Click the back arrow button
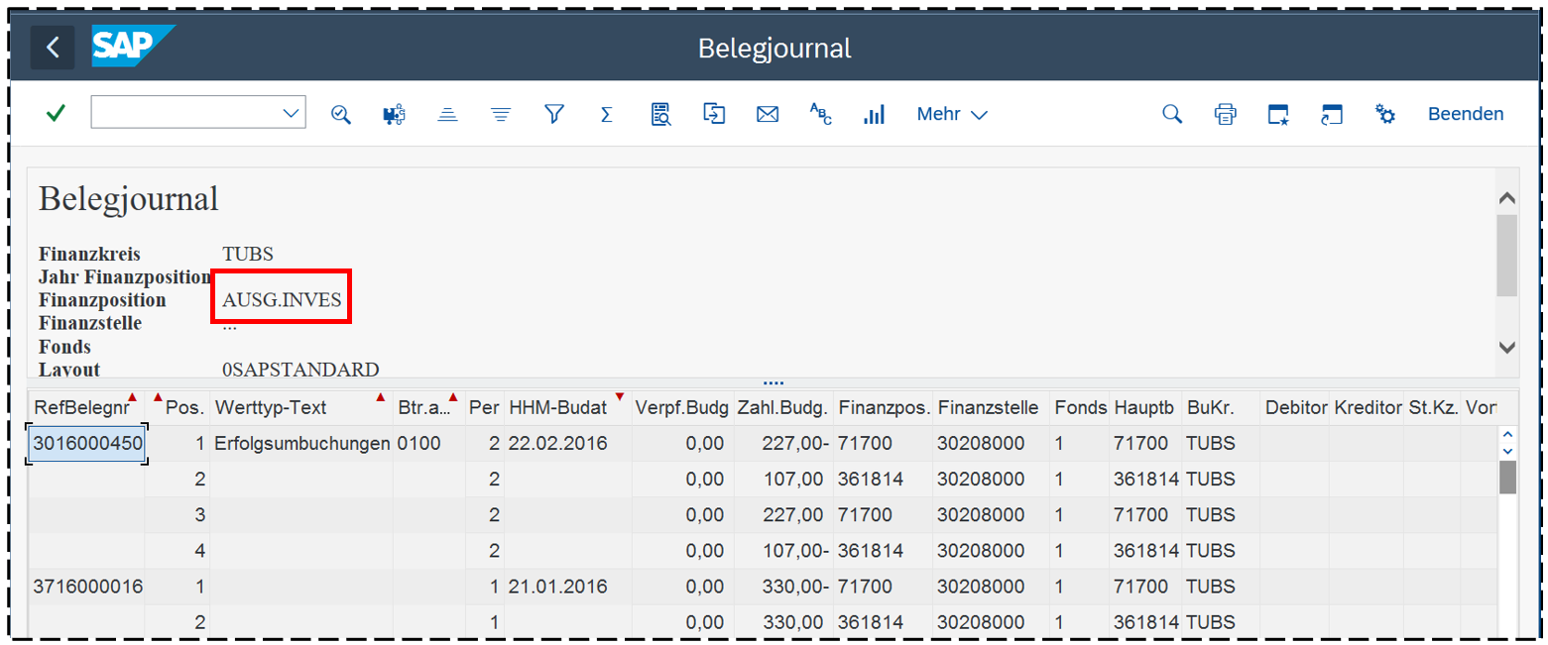Image resolution: width=1548 pixels, height=645 pixels. tap(53, 48)
